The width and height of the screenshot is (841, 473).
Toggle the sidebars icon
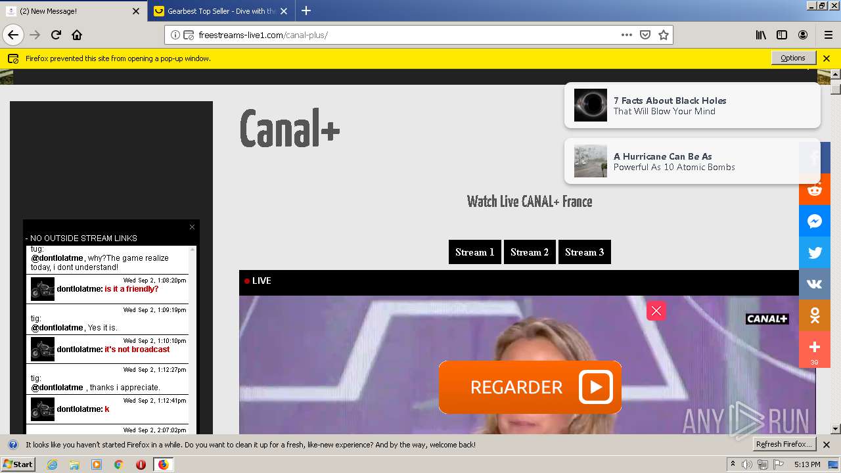point(782,35)
